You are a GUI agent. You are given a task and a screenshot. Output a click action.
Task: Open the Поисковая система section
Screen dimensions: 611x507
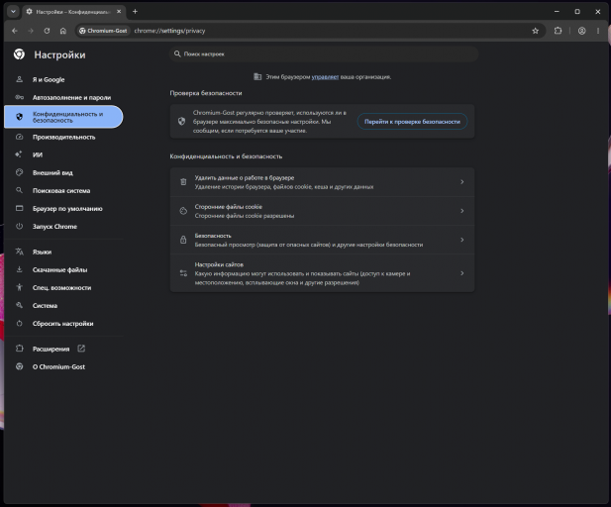[x=63, y=190]
